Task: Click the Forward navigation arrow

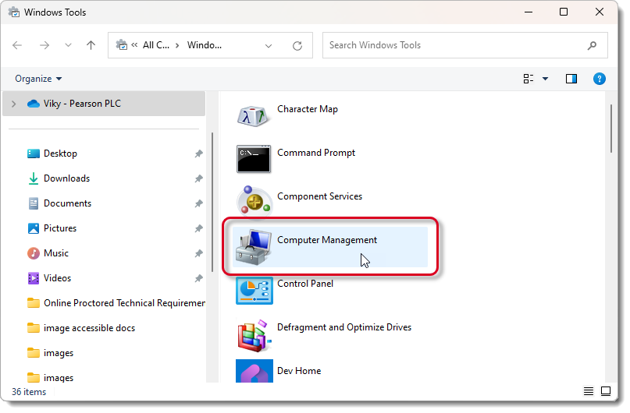Action: pyautogui.click(x=44, y=46)
